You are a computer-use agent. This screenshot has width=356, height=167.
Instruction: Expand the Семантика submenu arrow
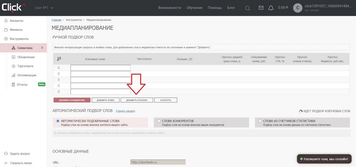[x=42, y=48]
